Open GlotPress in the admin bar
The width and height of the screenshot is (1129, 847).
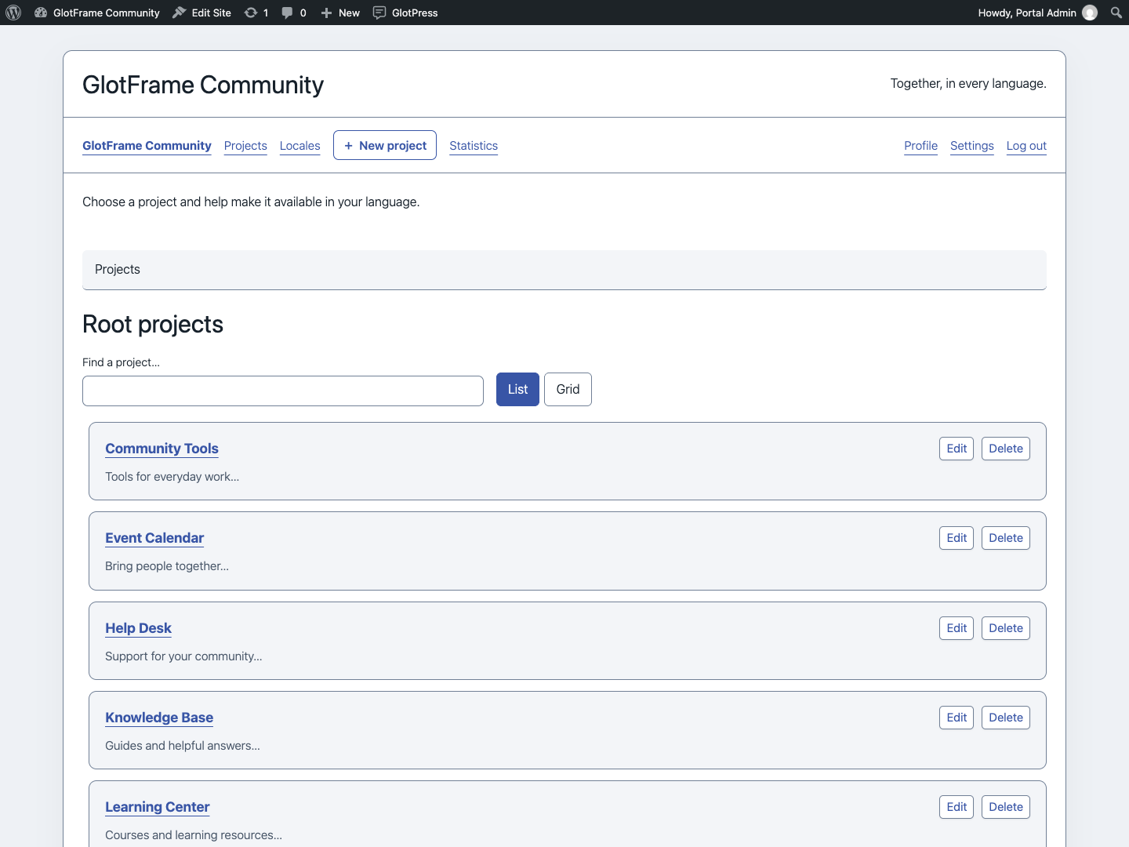pyautogui.click(x=405, y=13)
